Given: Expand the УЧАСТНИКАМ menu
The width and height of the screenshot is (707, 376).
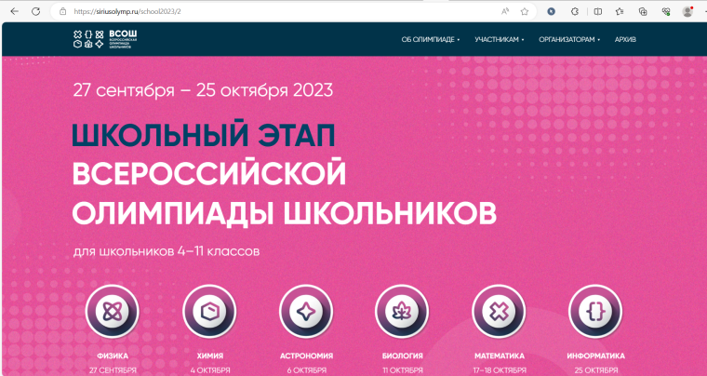Looking at the screenshot, I should (500, 40).
